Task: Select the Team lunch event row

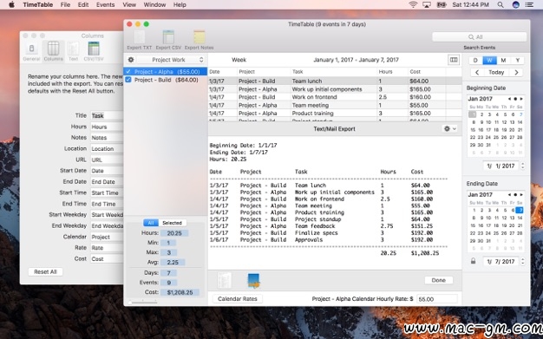Action: click(335, 81)
